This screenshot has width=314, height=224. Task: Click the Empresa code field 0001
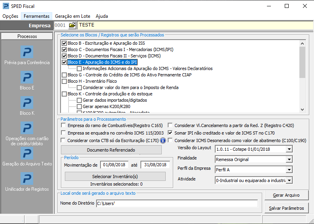click(x=61, y=25)
